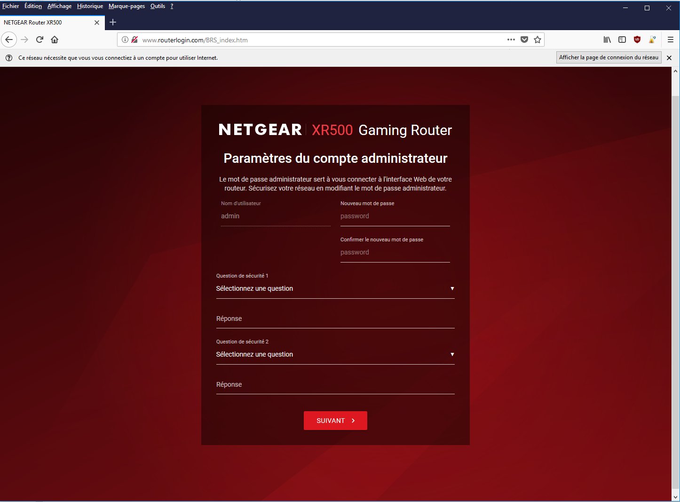Open the hamburger application menu
680x502 pixels.
[x=671, y=40]
